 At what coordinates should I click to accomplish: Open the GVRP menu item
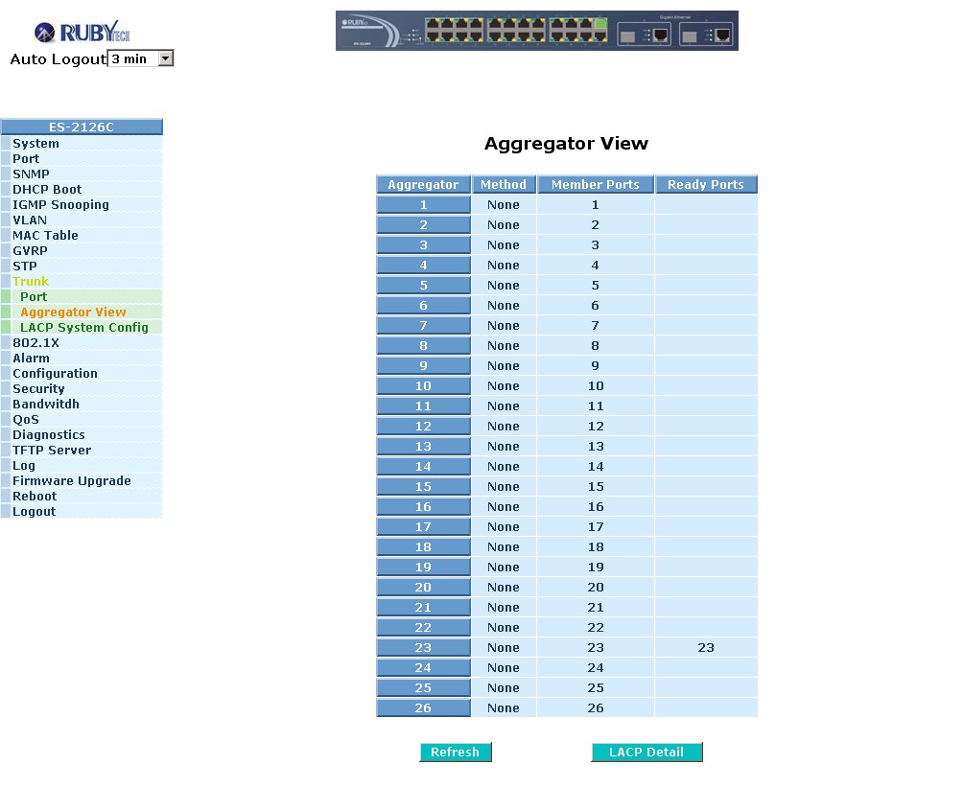[30, 251]
